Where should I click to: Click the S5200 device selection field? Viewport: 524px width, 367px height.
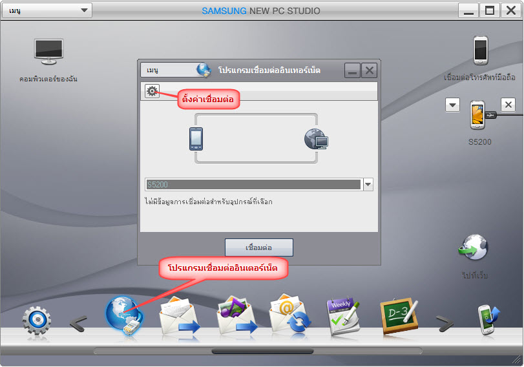pos(253,184)
